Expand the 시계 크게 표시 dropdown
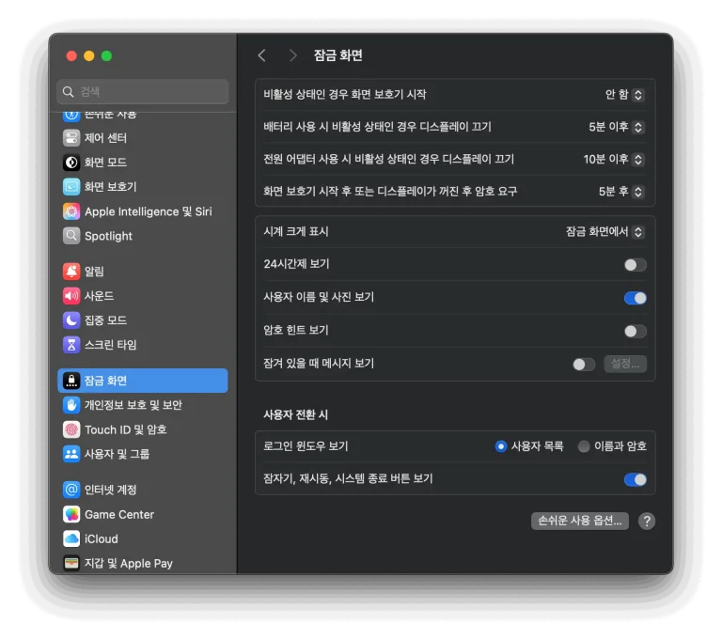Image resolution: width=722 pixels, height=639 pixels. click(604, 232)
